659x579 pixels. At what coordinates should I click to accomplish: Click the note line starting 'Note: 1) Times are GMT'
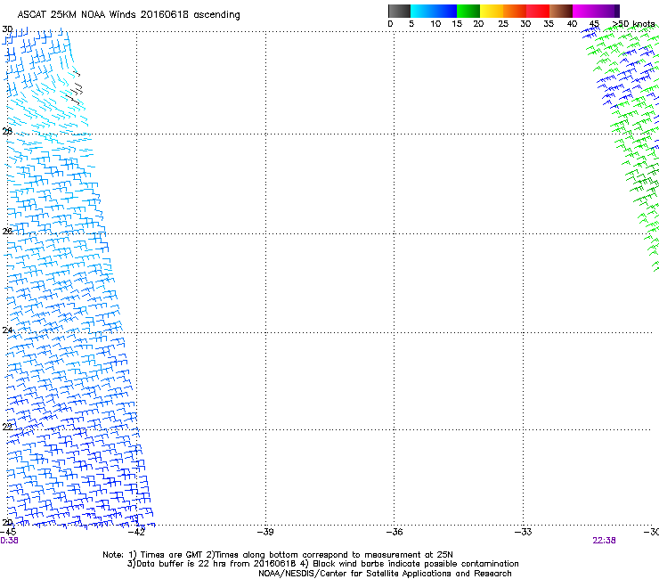click(278, 555)
